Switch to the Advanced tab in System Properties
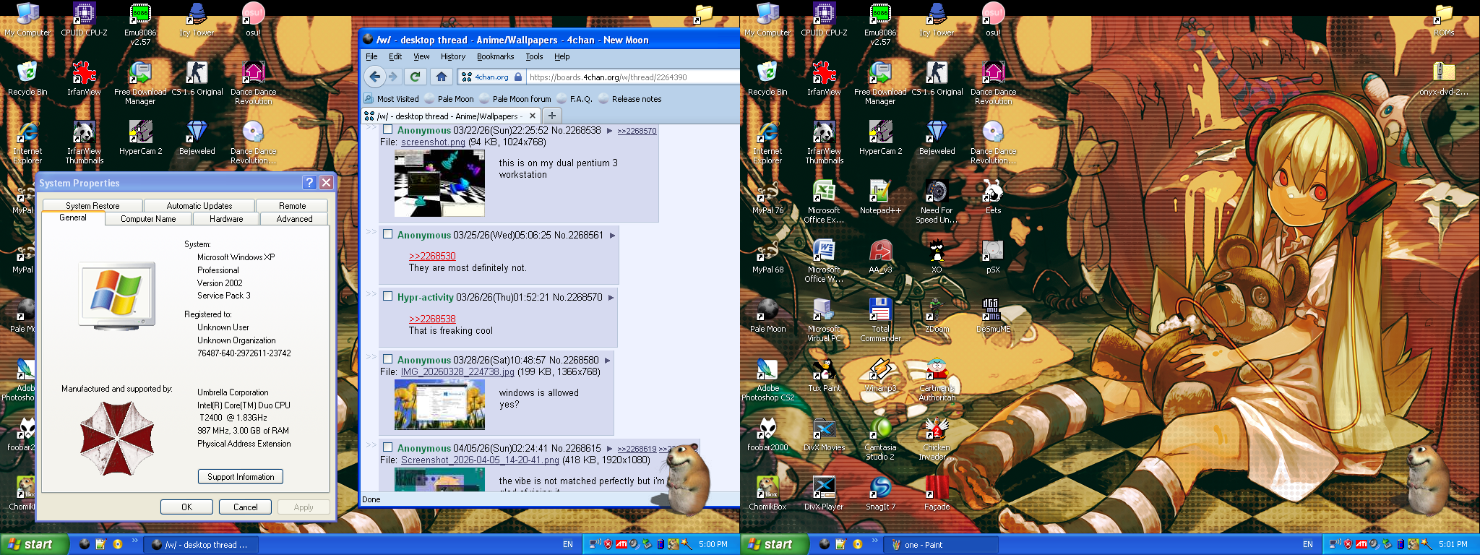 294,219
